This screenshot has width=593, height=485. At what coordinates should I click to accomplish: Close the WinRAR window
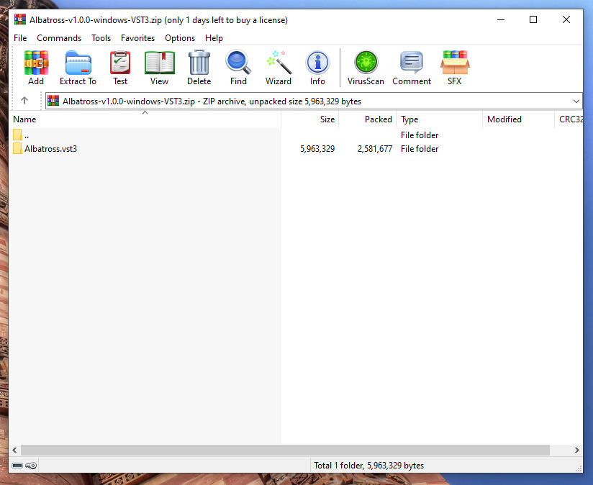[566, 19]
